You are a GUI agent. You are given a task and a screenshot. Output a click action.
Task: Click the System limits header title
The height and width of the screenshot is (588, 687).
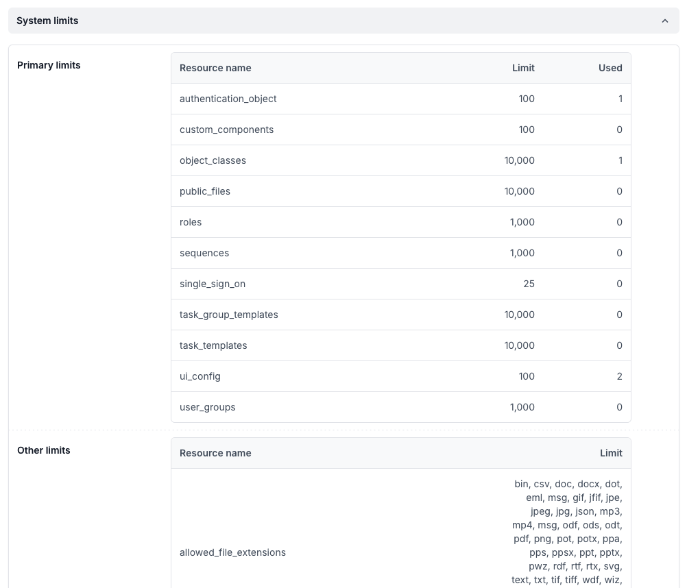(47, 21)
